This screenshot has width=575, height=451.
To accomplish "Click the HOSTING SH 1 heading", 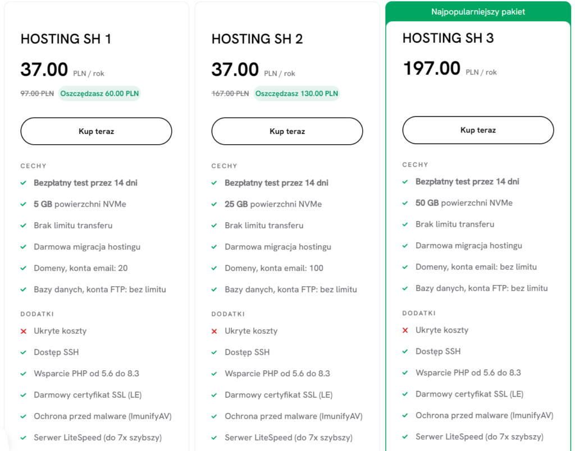I will (66, 39).
